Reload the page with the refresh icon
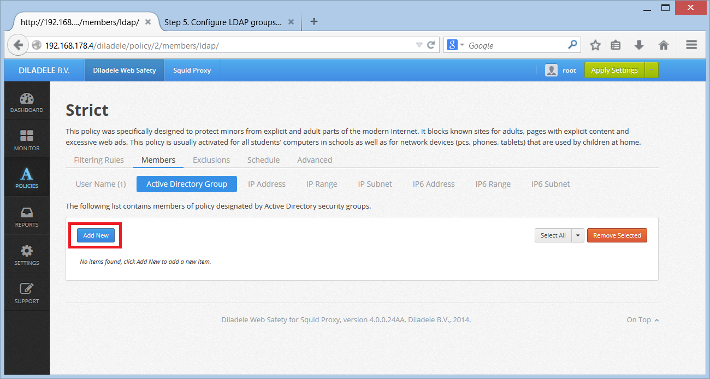The width and height of the screenshot is (710, 379). [x=431, y=45]
